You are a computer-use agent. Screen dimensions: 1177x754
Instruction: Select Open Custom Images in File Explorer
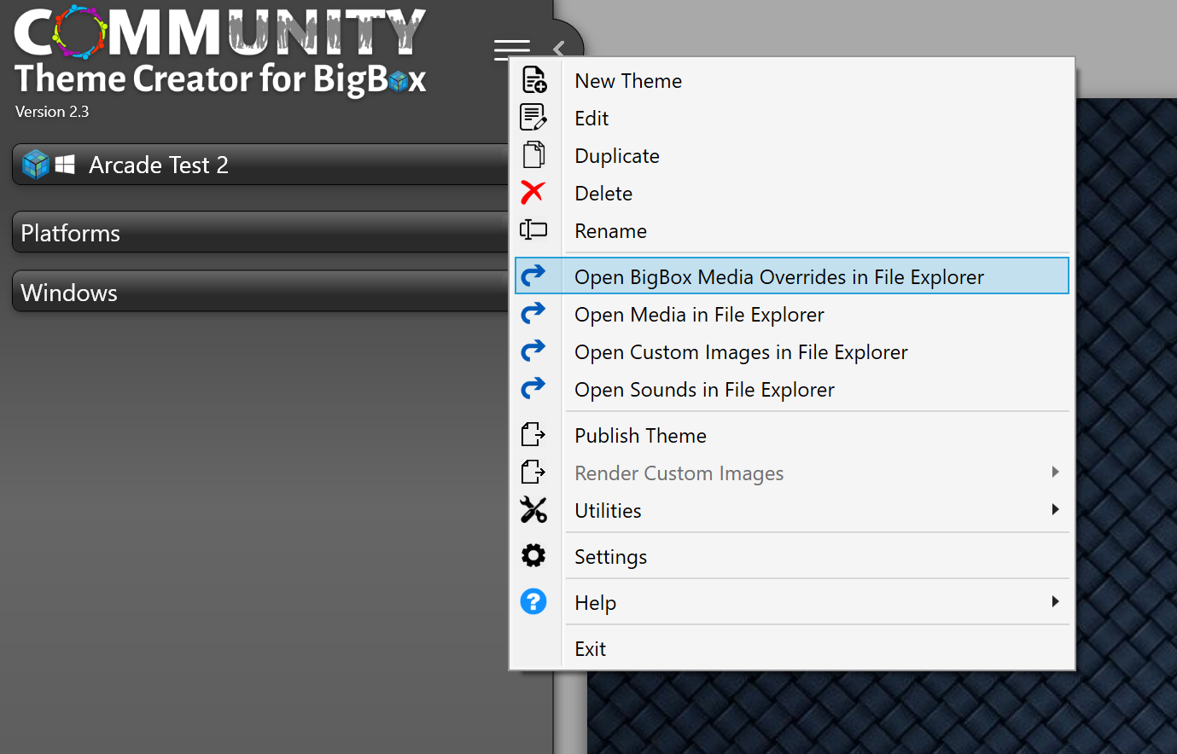pos(792,351)
